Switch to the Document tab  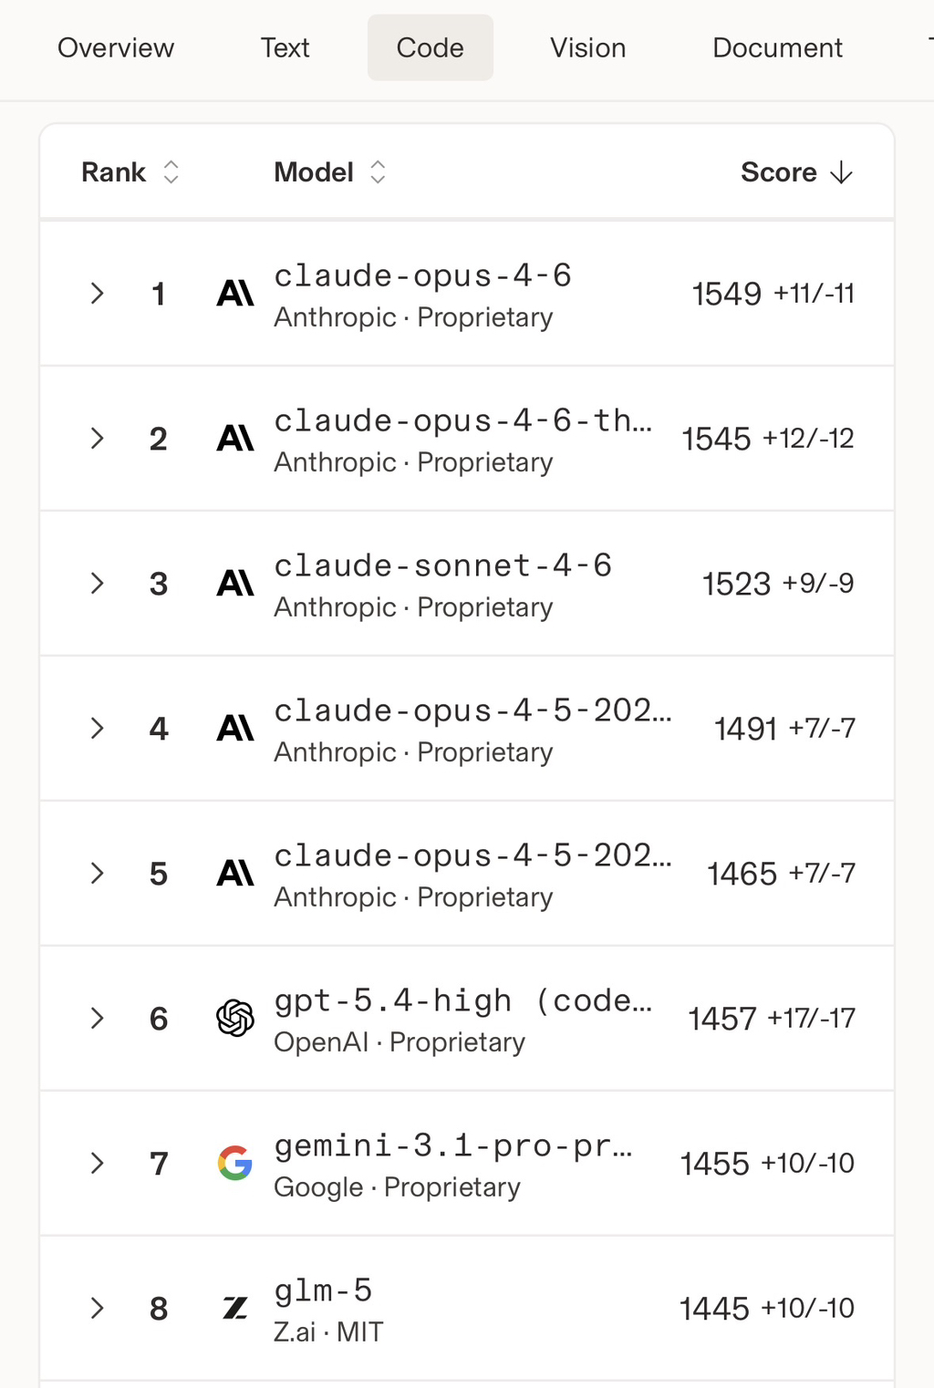(777, 48)
